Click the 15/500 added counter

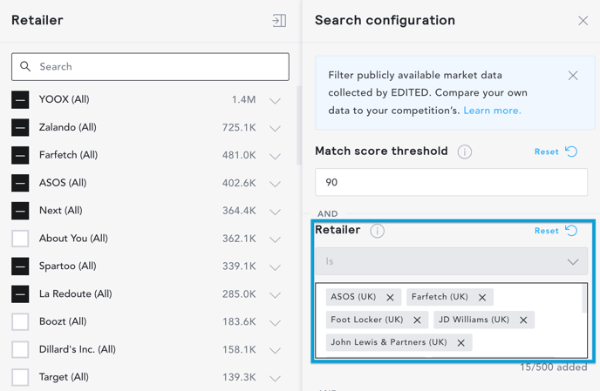point(553,367)
